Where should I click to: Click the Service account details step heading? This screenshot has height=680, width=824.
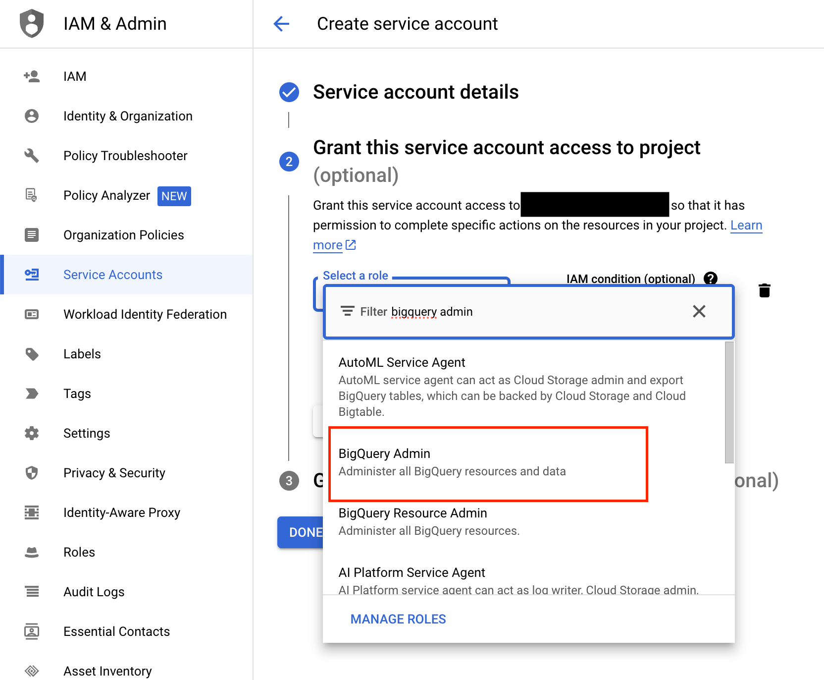click(x=415, y=92)
